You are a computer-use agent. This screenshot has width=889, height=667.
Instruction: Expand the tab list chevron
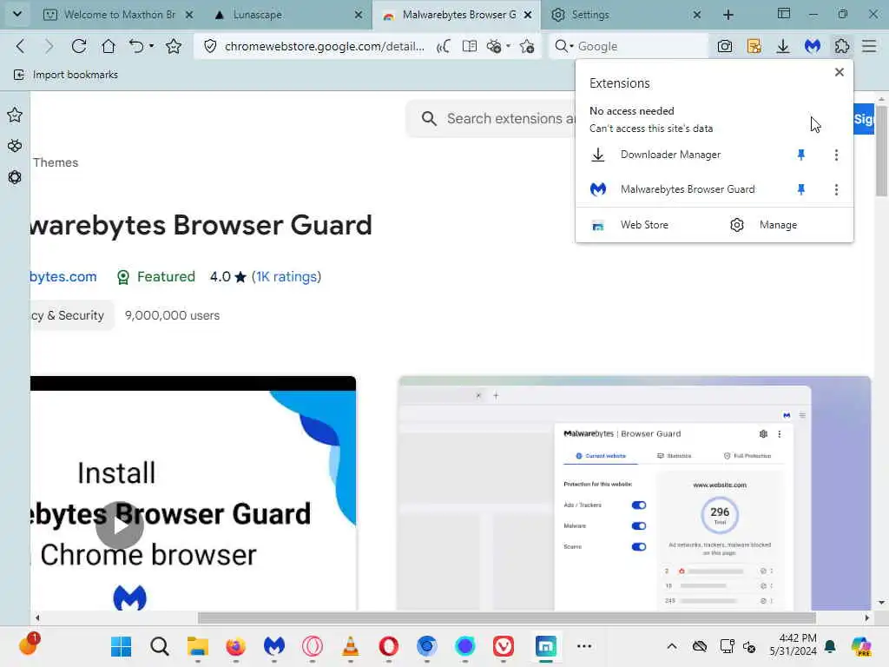[17, 14]
